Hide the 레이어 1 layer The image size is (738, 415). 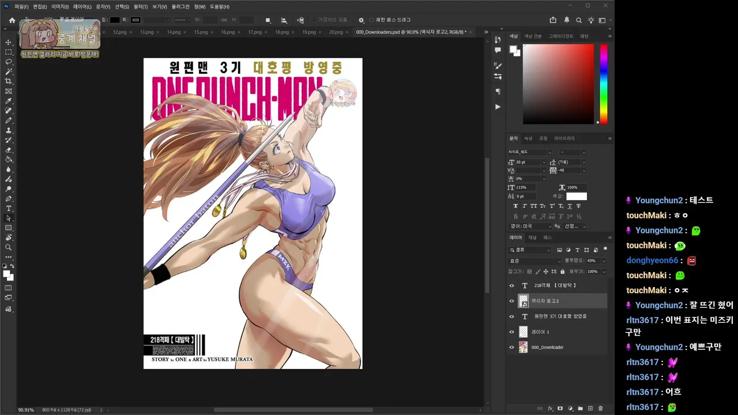click(511, 332)
